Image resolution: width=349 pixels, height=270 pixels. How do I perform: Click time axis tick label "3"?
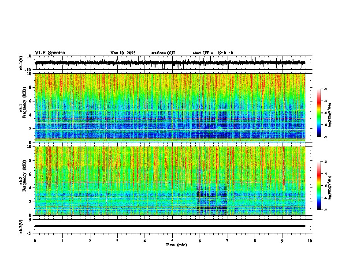[x=117, y=241]
